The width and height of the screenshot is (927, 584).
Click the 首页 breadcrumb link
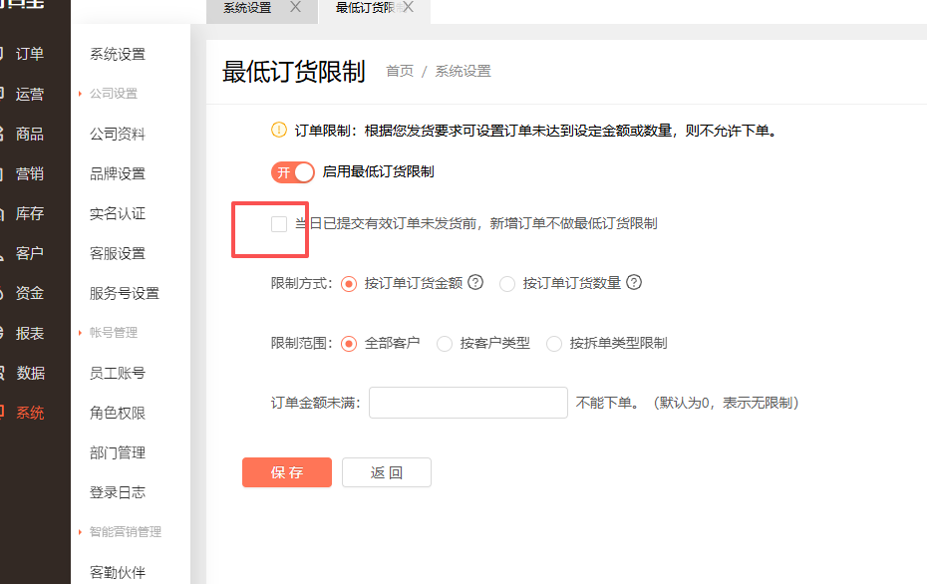click(400, 71)
